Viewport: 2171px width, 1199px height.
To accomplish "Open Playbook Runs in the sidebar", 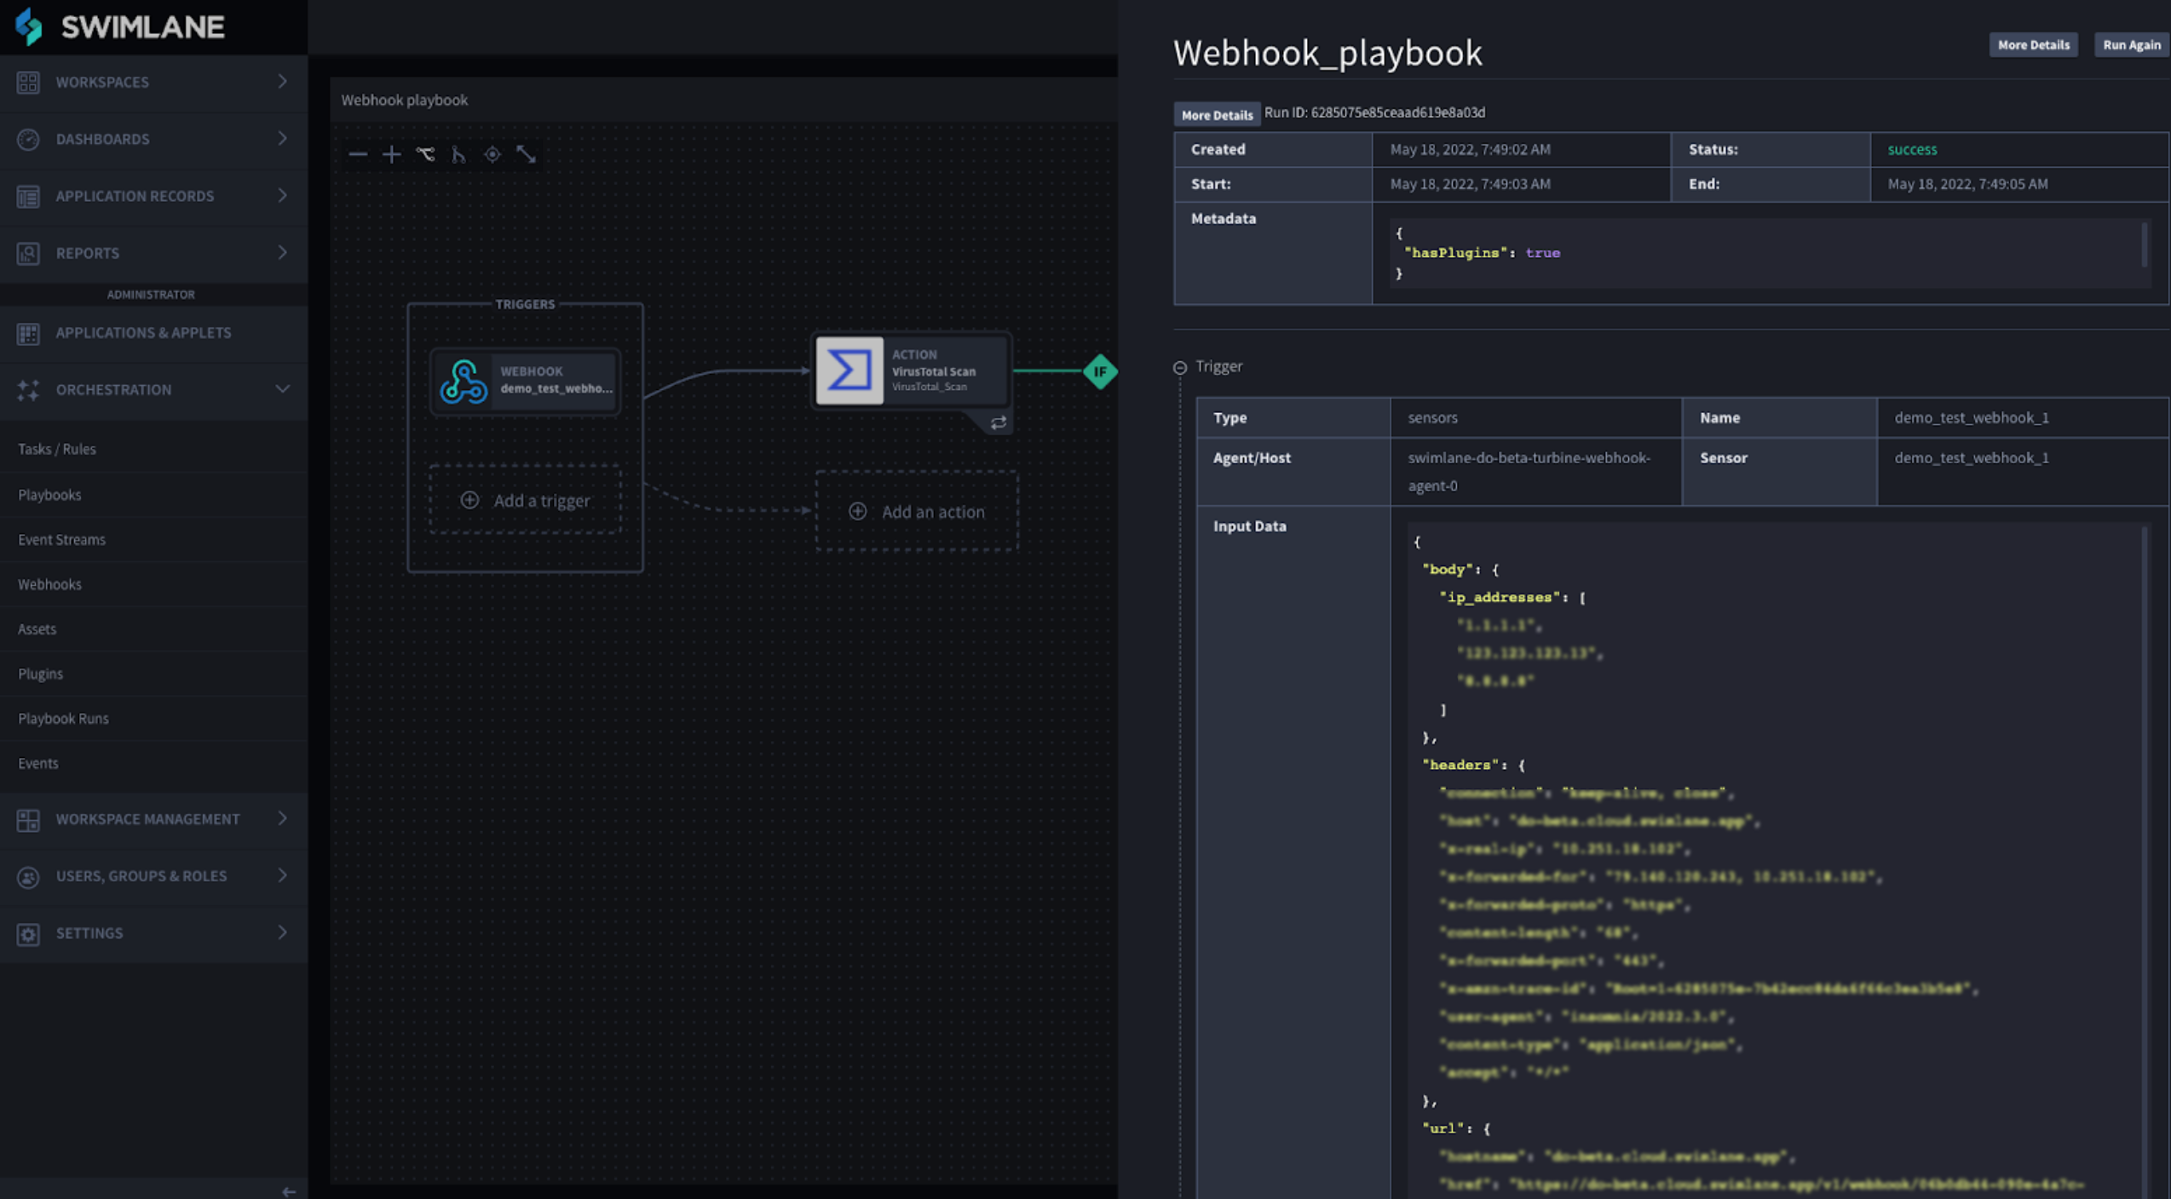I will pos(63,718).
